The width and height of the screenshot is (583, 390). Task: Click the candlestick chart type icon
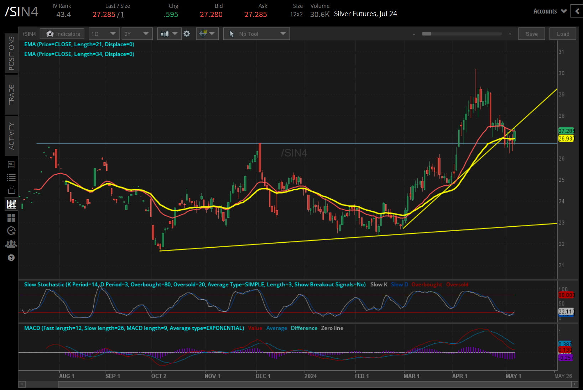point(166,33)
